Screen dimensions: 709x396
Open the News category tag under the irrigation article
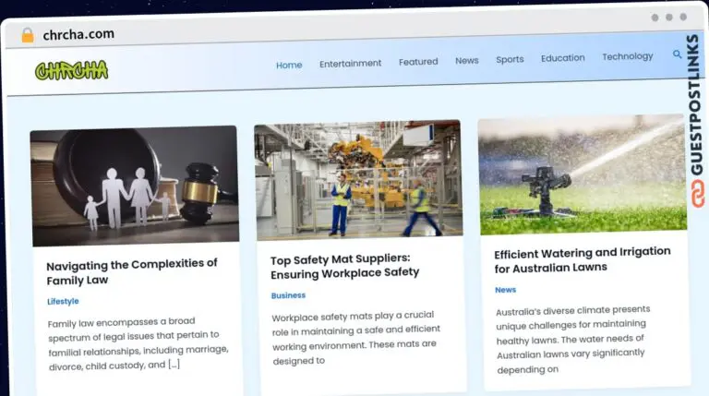[x=505, y=290]
